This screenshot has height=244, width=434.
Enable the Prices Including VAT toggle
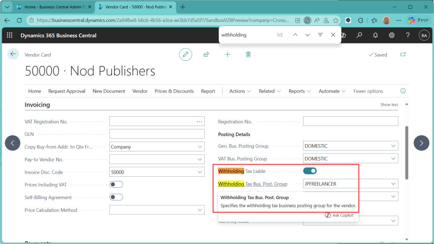(x=116, y=184)
